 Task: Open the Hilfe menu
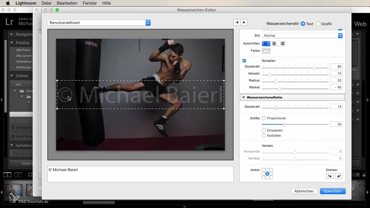coord(106,3)
